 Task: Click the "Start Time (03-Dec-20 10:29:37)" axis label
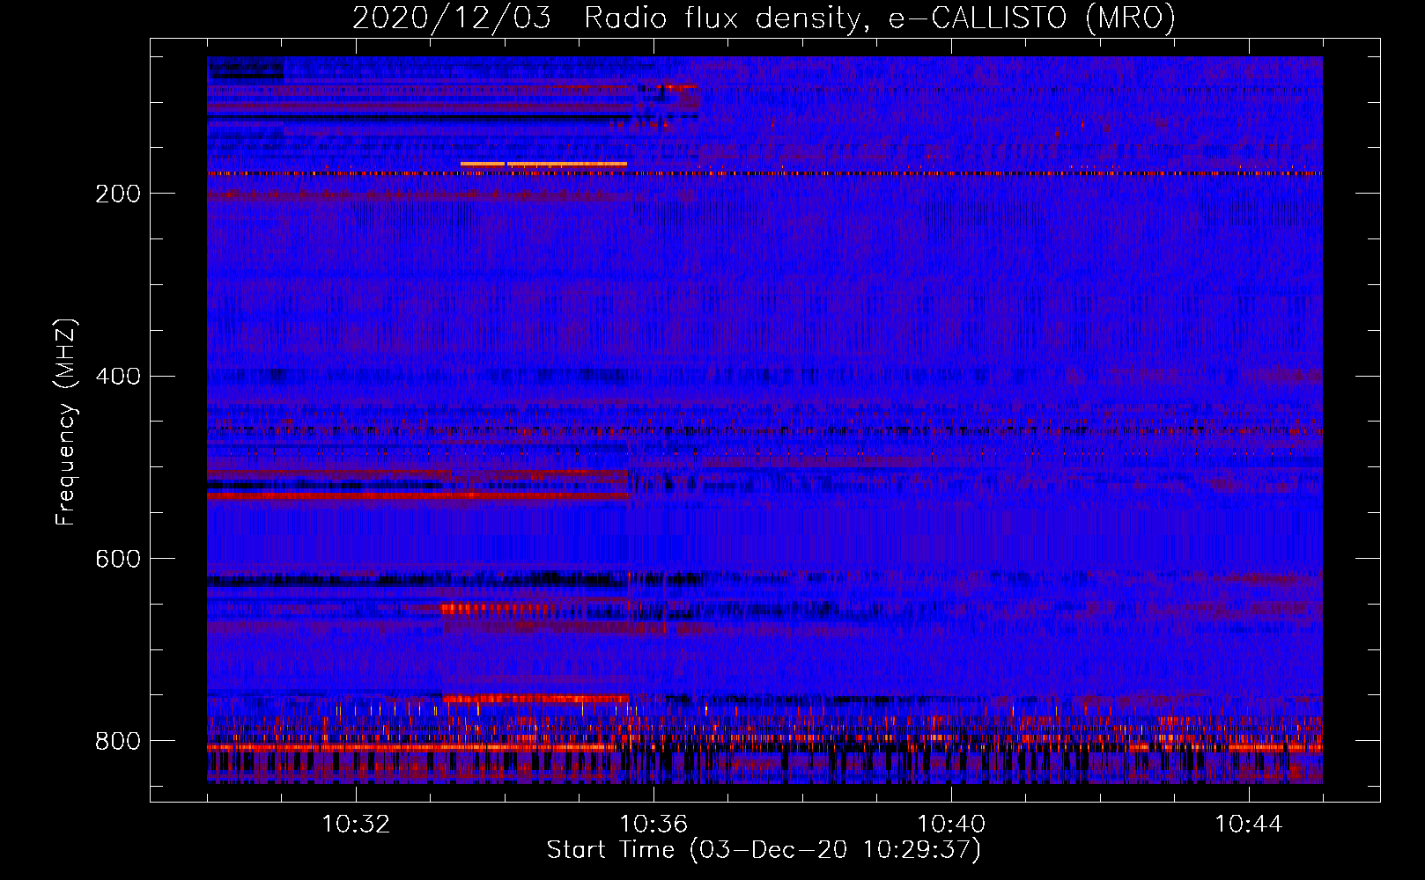point(764,850)
